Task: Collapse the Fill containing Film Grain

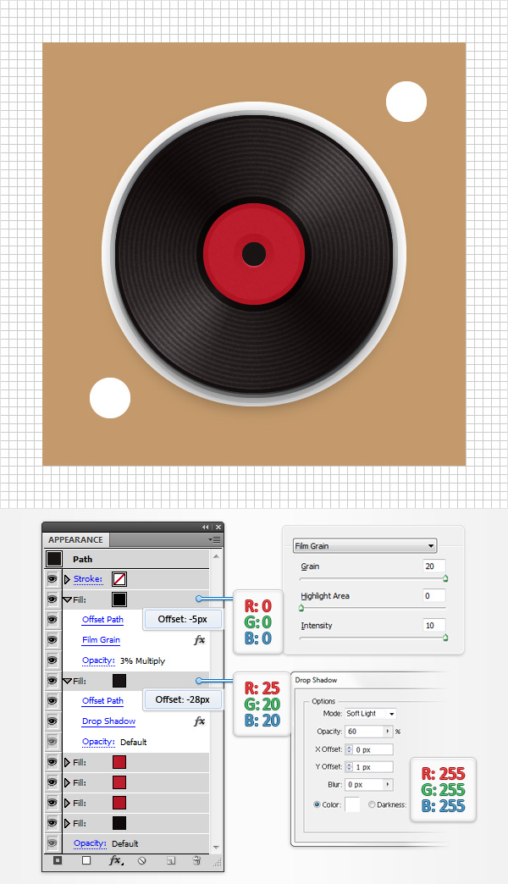Action: click(67, 599)
